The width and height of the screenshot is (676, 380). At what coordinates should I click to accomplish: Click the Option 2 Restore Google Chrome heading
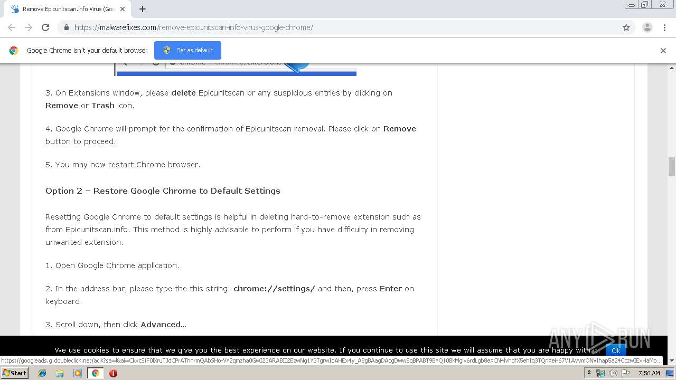pos(163,191)
